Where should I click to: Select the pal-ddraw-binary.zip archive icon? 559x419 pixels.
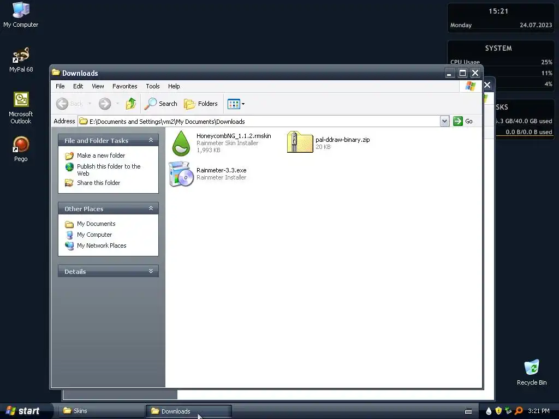pos(300,142)
